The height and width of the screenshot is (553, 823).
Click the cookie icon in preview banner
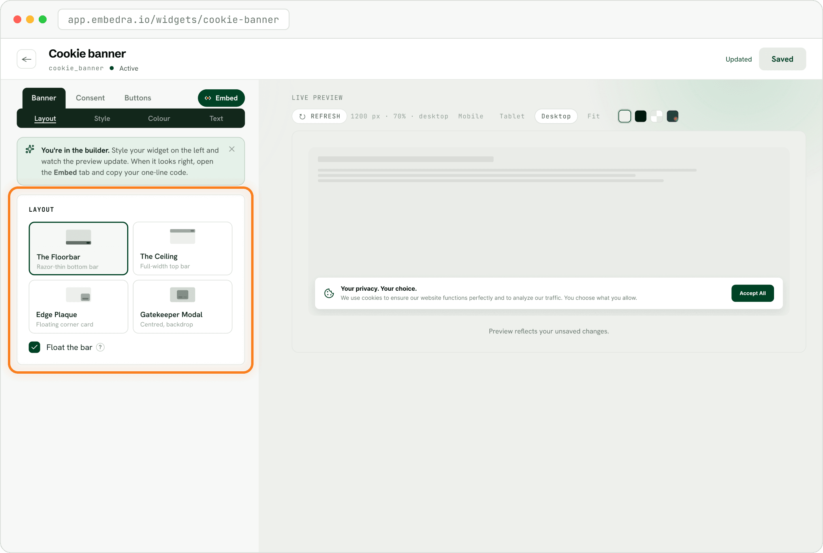click(329, 293)
